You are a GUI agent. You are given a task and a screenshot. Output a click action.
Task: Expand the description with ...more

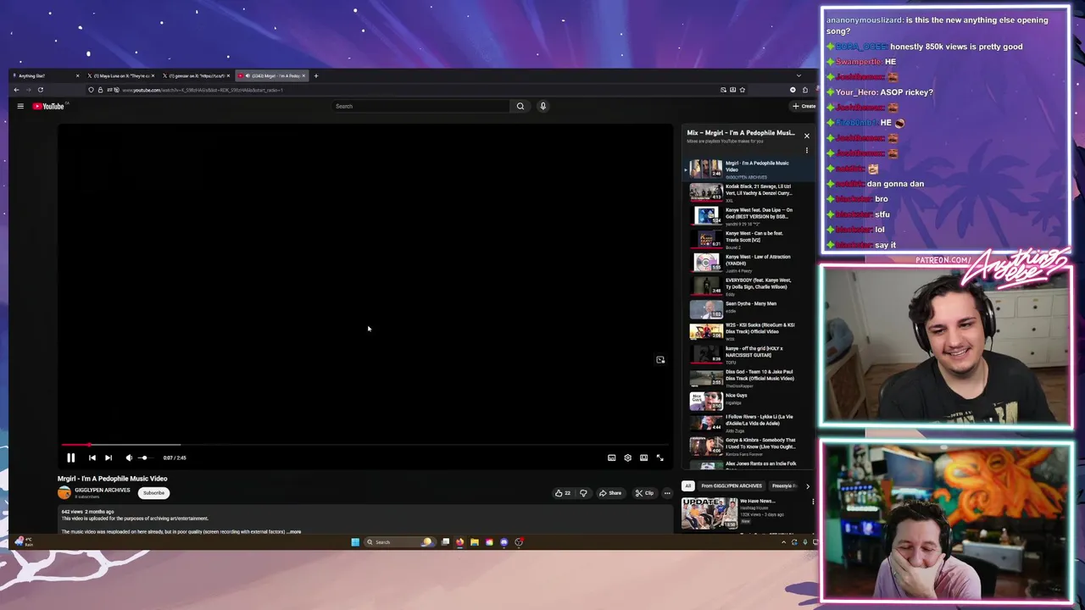pos(294,532)
